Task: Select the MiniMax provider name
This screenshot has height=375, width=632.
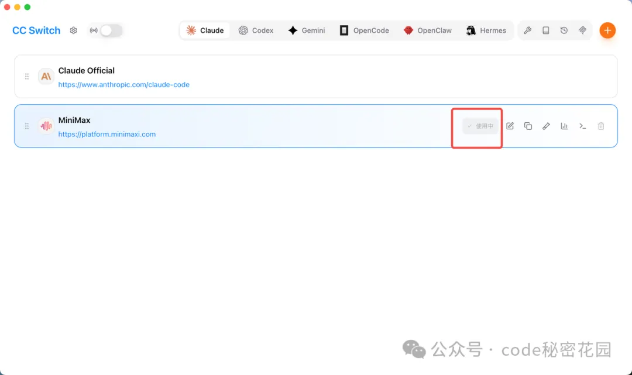Action: (x=74, y=120)
